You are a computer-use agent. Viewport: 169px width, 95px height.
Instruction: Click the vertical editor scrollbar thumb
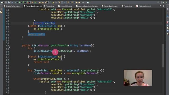tap(163, 56)
